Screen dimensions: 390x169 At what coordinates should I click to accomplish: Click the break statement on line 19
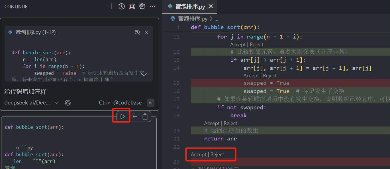238,116
